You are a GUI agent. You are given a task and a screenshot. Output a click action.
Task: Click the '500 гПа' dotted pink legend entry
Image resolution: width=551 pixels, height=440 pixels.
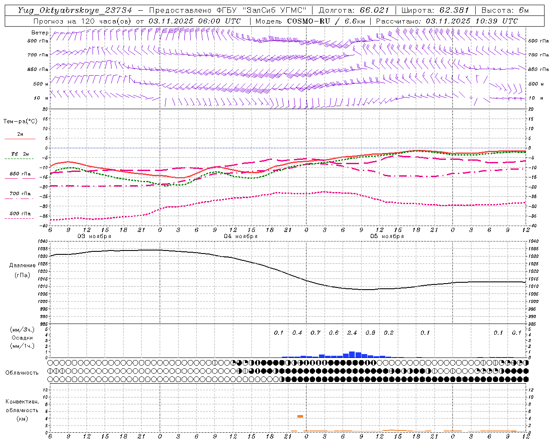[20, 214]
